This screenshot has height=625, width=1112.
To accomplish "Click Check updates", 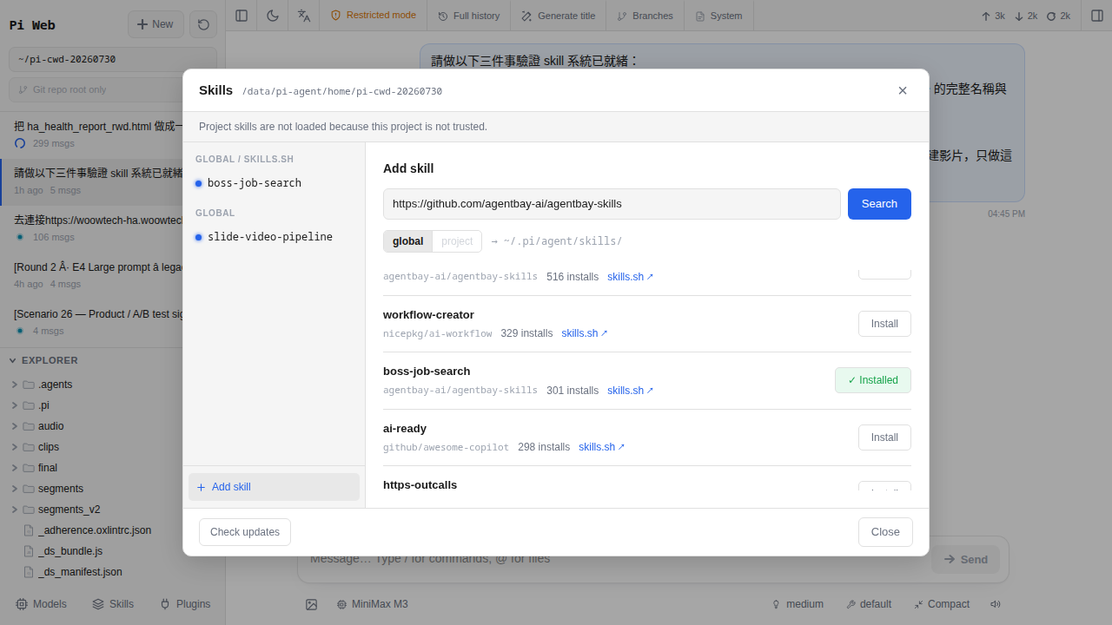I will coord(245,532).
